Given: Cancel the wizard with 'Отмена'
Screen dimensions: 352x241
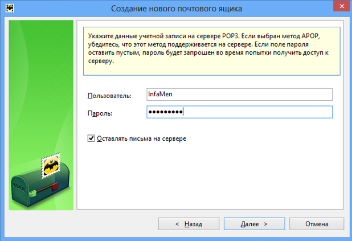Looking at the screenshot, I should (x=316, y=224).
